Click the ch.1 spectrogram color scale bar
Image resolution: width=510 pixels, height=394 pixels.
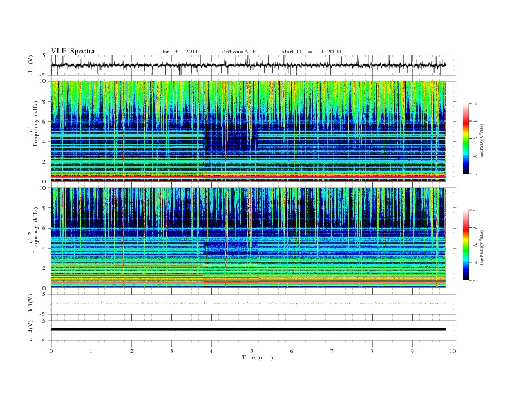coord(466,138)
